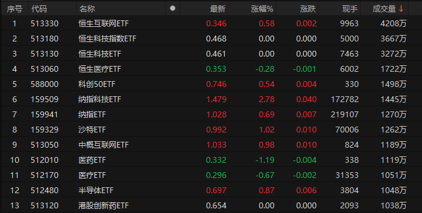This screenshot has width=422, height=213.
Task: Open the 半导体ETF row
Action: (x=211, y=190)
